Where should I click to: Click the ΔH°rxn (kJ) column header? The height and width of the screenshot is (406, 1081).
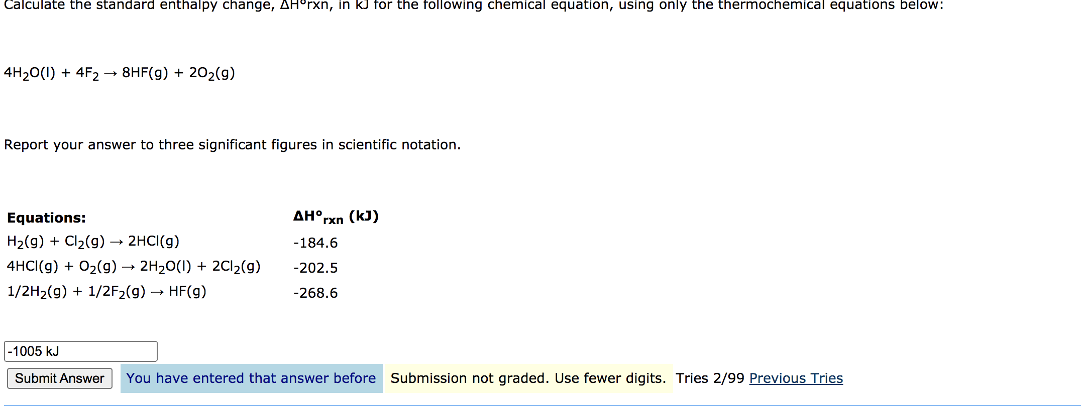[x=335, y=216]
